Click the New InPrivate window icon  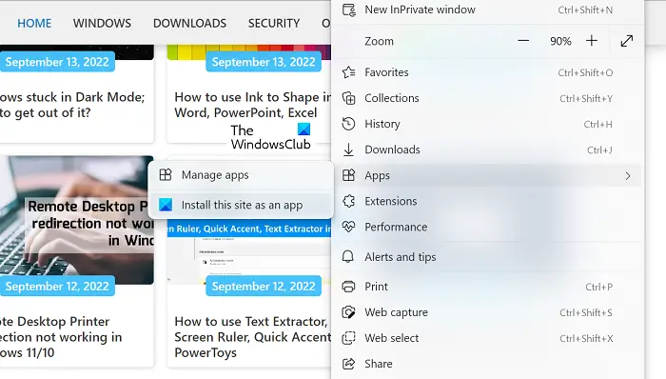pyautogui.click(x=349, y=10)
